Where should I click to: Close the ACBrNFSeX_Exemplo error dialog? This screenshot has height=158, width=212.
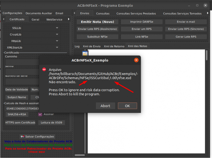click(x=136, y=60)
